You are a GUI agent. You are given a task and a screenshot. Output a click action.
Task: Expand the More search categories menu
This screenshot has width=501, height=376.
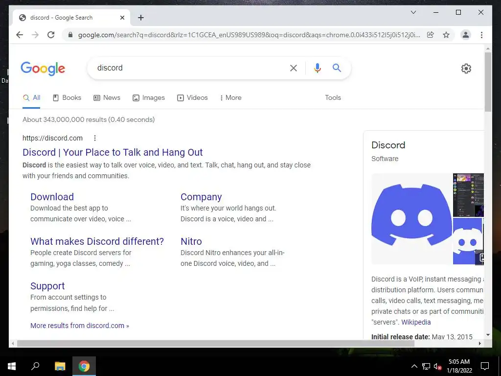(231, 98)
